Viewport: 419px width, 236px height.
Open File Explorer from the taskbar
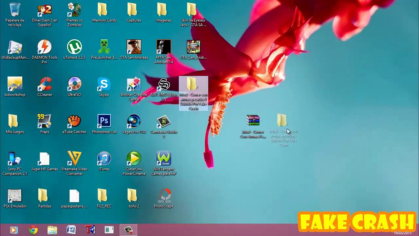[x=52, y=230]
